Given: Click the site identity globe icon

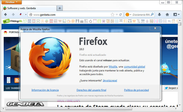Looking at the screenshot, I should (31, 15).
